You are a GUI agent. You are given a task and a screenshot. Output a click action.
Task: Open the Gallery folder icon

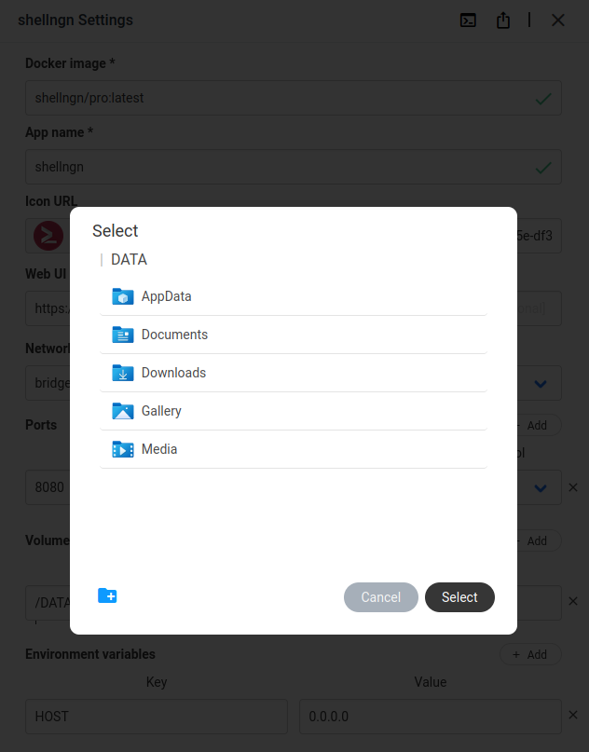[x=123, y=410]
